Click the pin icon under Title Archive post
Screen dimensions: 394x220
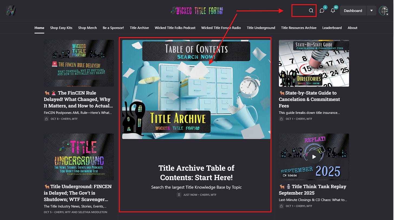(179, 195)
